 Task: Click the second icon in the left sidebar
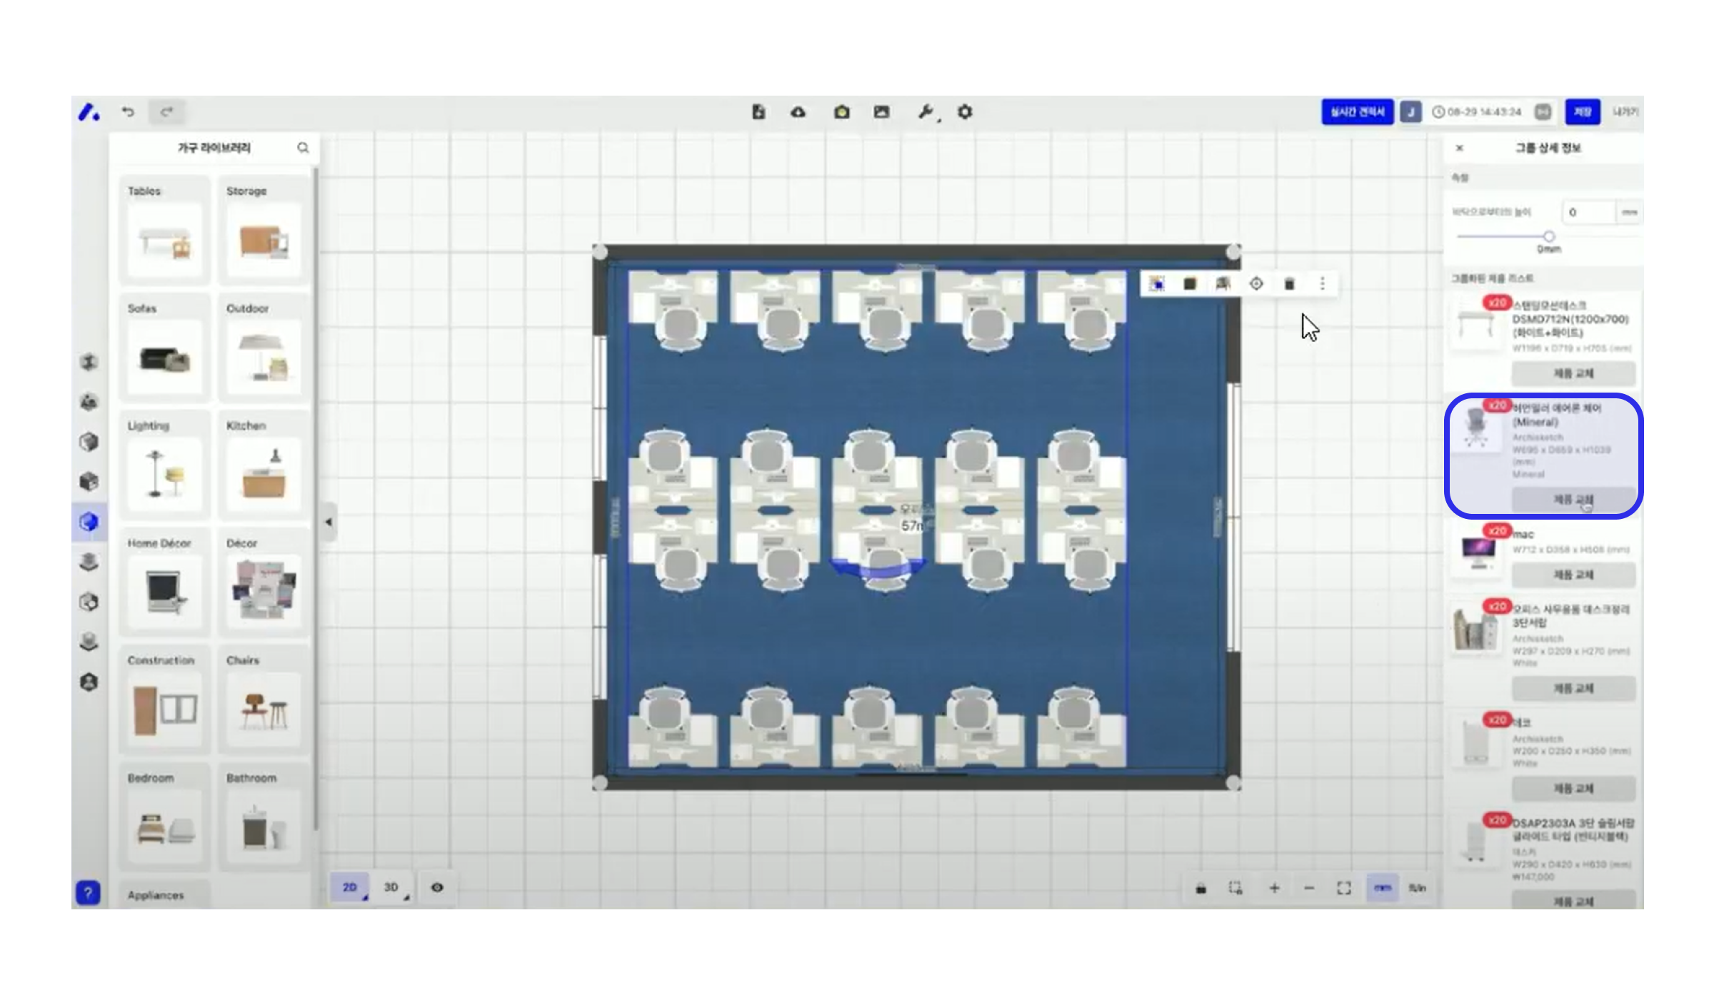point(89,402)
